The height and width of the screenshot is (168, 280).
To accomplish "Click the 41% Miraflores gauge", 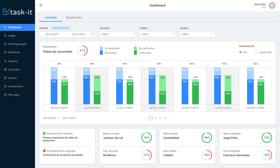I will click(x=147, y=155).
